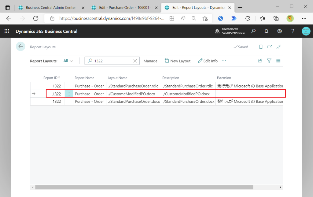Image resolution: width=313 pixels, height=197 pixels.
Task: Click the blue globe extension icon
Action: coord(221,18)
